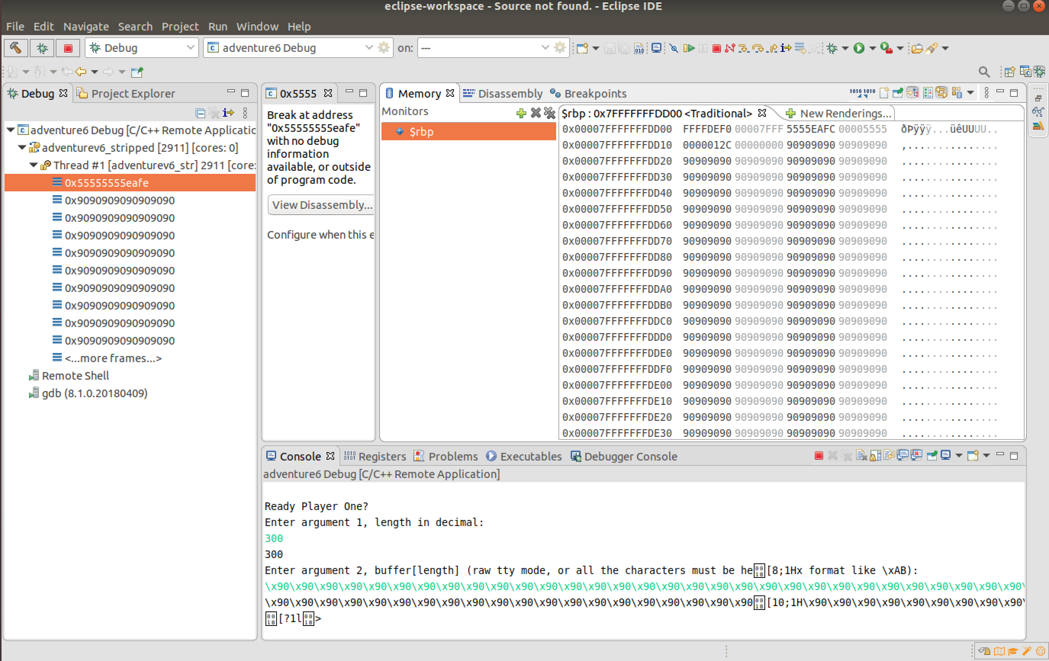Click the Step Into icon
1049x661 pixels.
click(x=743, y=48)
